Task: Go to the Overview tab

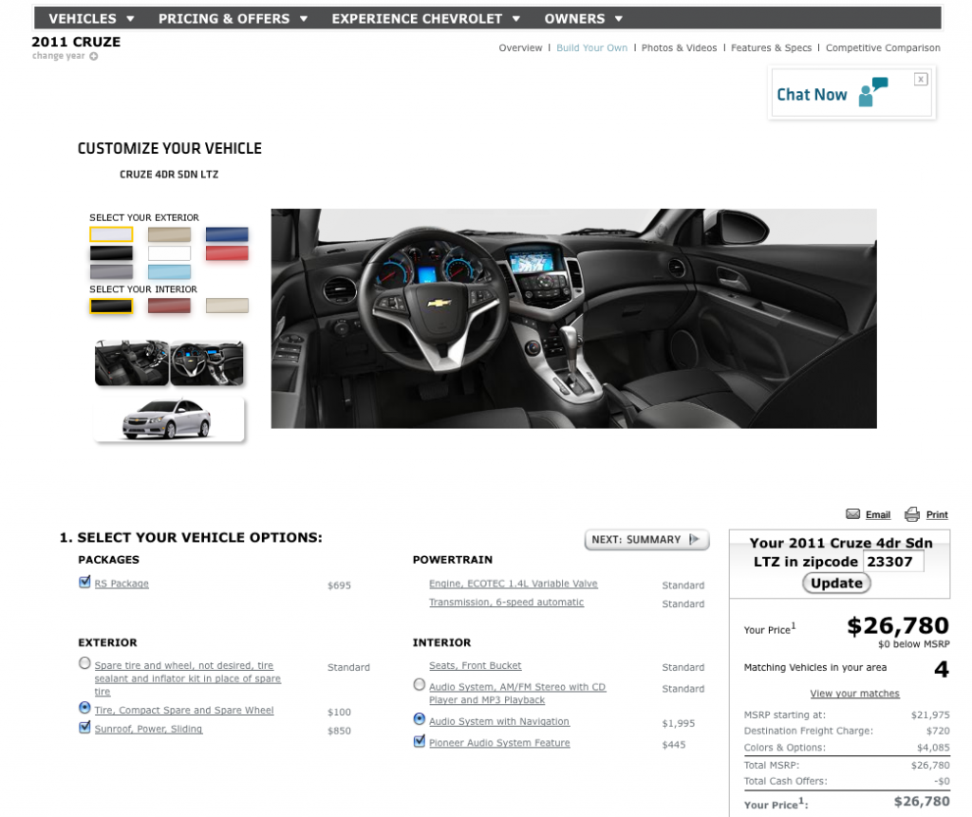Action: click(520, 47)
